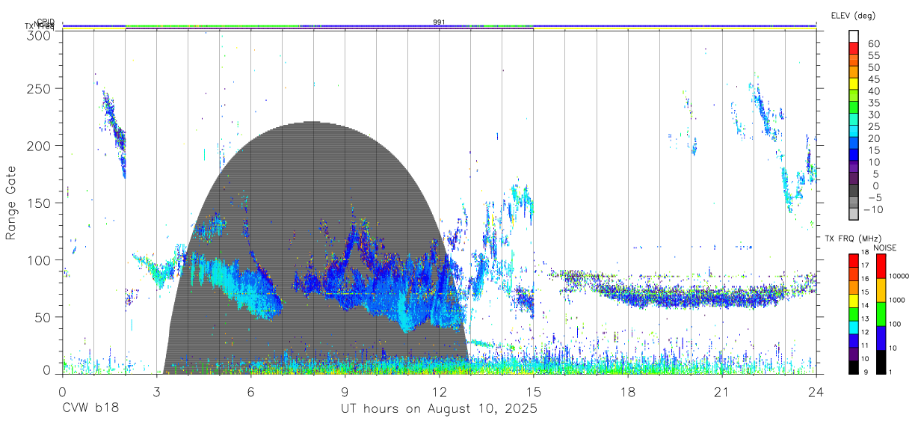918x424 pixels.
Task: Click the yellow 14-15 MHz TX FRQ band
Action: (854, 300)
